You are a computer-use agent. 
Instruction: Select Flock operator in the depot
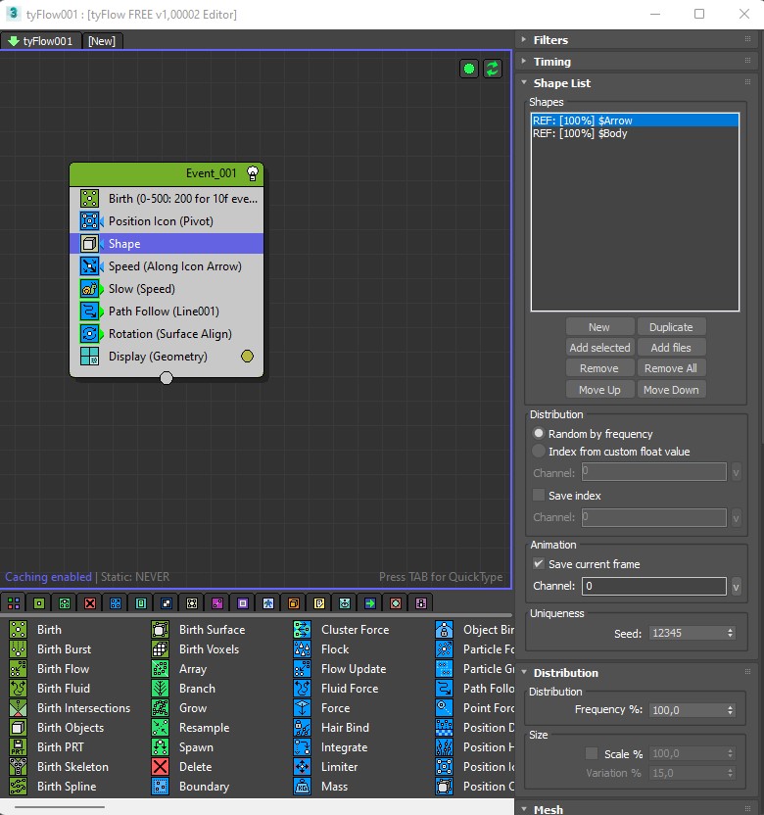(321, 649)
